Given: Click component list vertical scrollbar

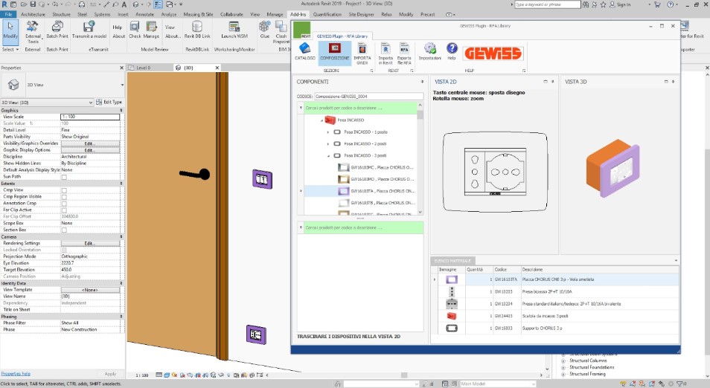Looking at the screenshot, I should point(420,158).
